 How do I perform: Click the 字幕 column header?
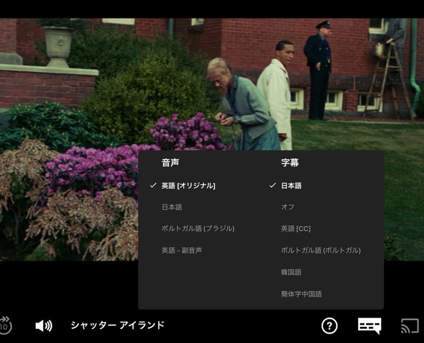pyautogui.click(x=289, y=163)
